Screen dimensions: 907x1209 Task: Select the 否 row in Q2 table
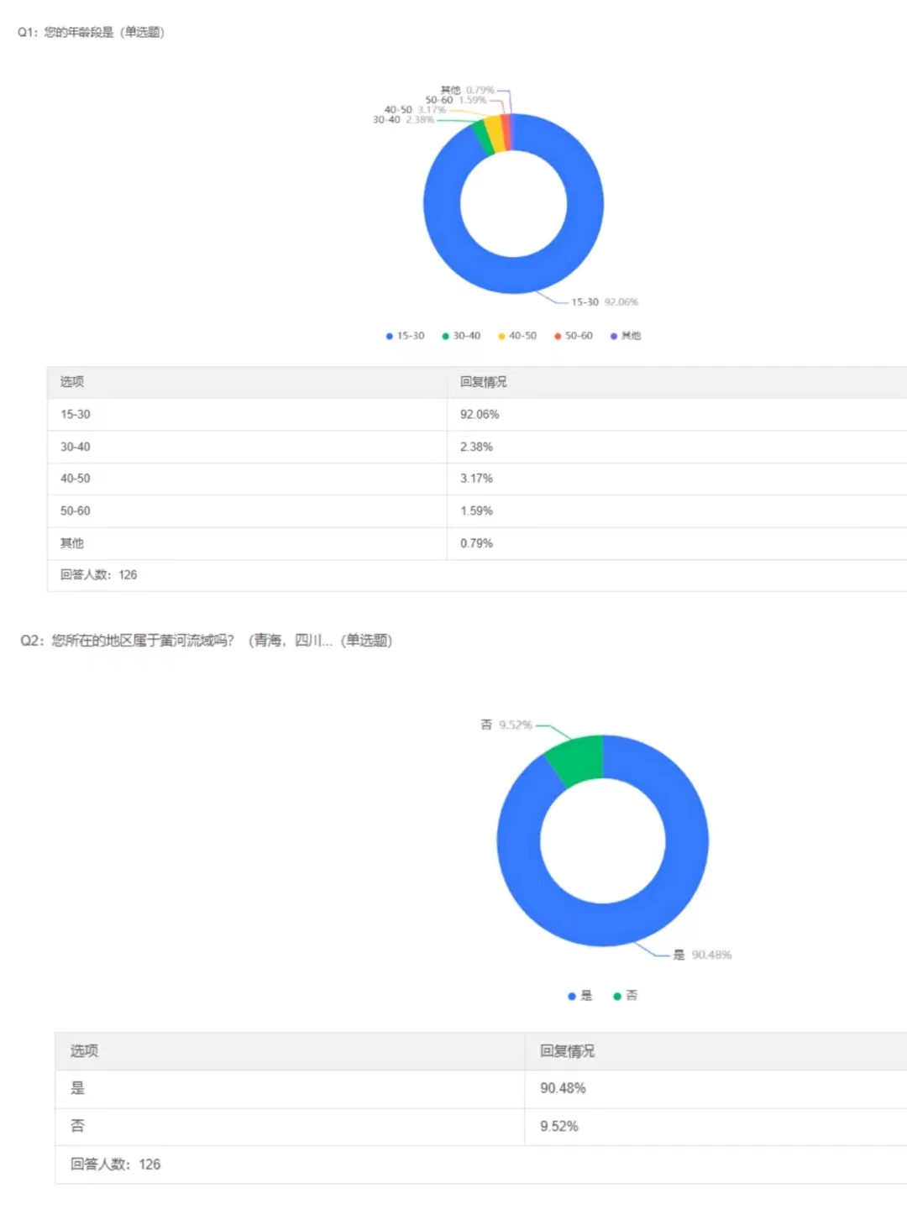tap(78, 1127)
